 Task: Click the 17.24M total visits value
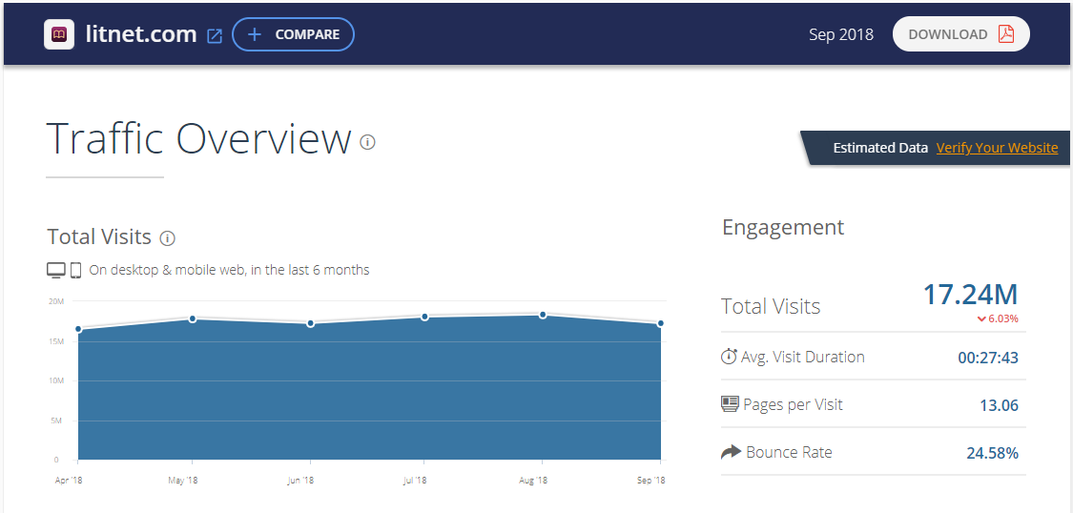[970, 295]
